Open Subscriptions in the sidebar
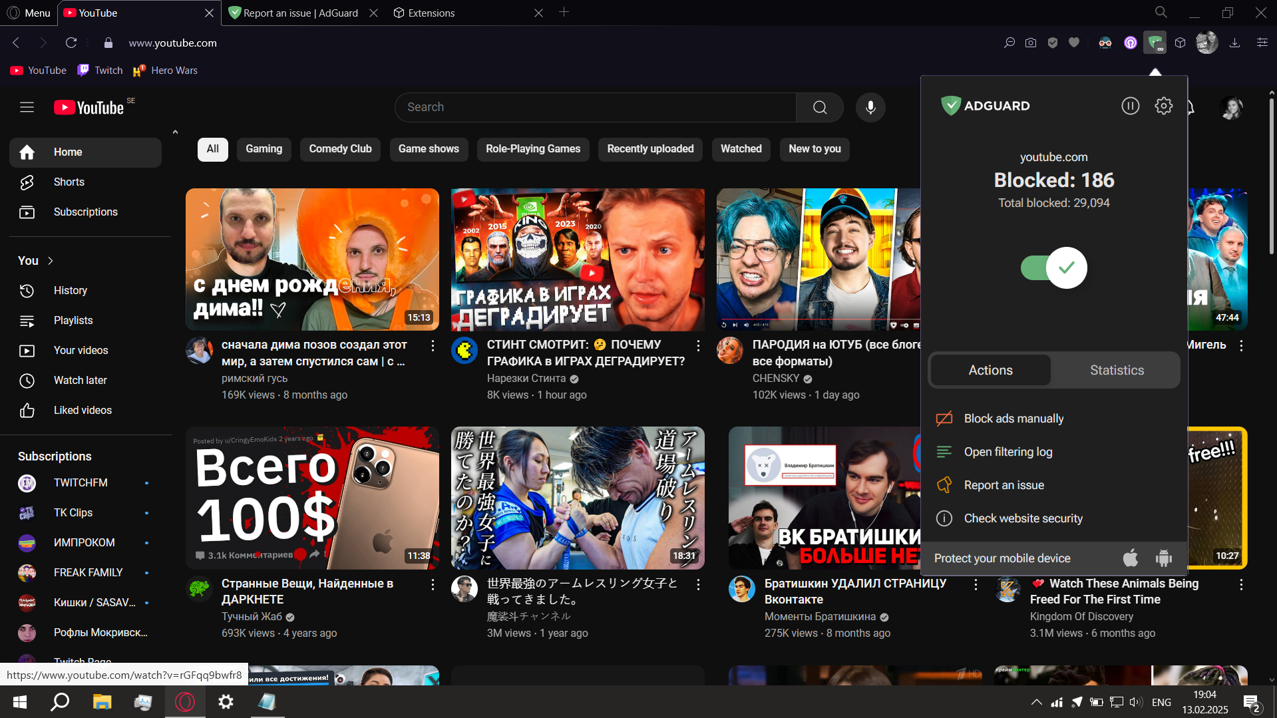Viewport: 1277px width, 718px height. pyautogui.click(x=85, y=212)
